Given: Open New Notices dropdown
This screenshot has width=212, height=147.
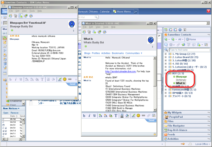Looking at the screenshot, I should (11, 108).
